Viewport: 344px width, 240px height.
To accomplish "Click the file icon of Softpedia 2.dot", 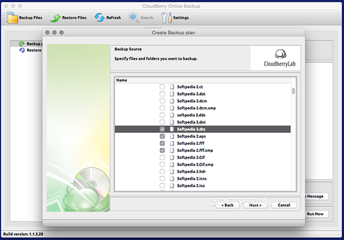I will coord(172,122).
